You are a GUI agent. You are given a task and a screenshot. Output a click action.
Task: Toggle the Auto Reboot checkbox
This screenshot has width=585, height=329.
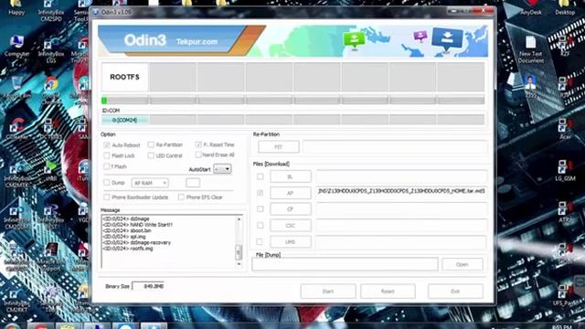(107, 144)
